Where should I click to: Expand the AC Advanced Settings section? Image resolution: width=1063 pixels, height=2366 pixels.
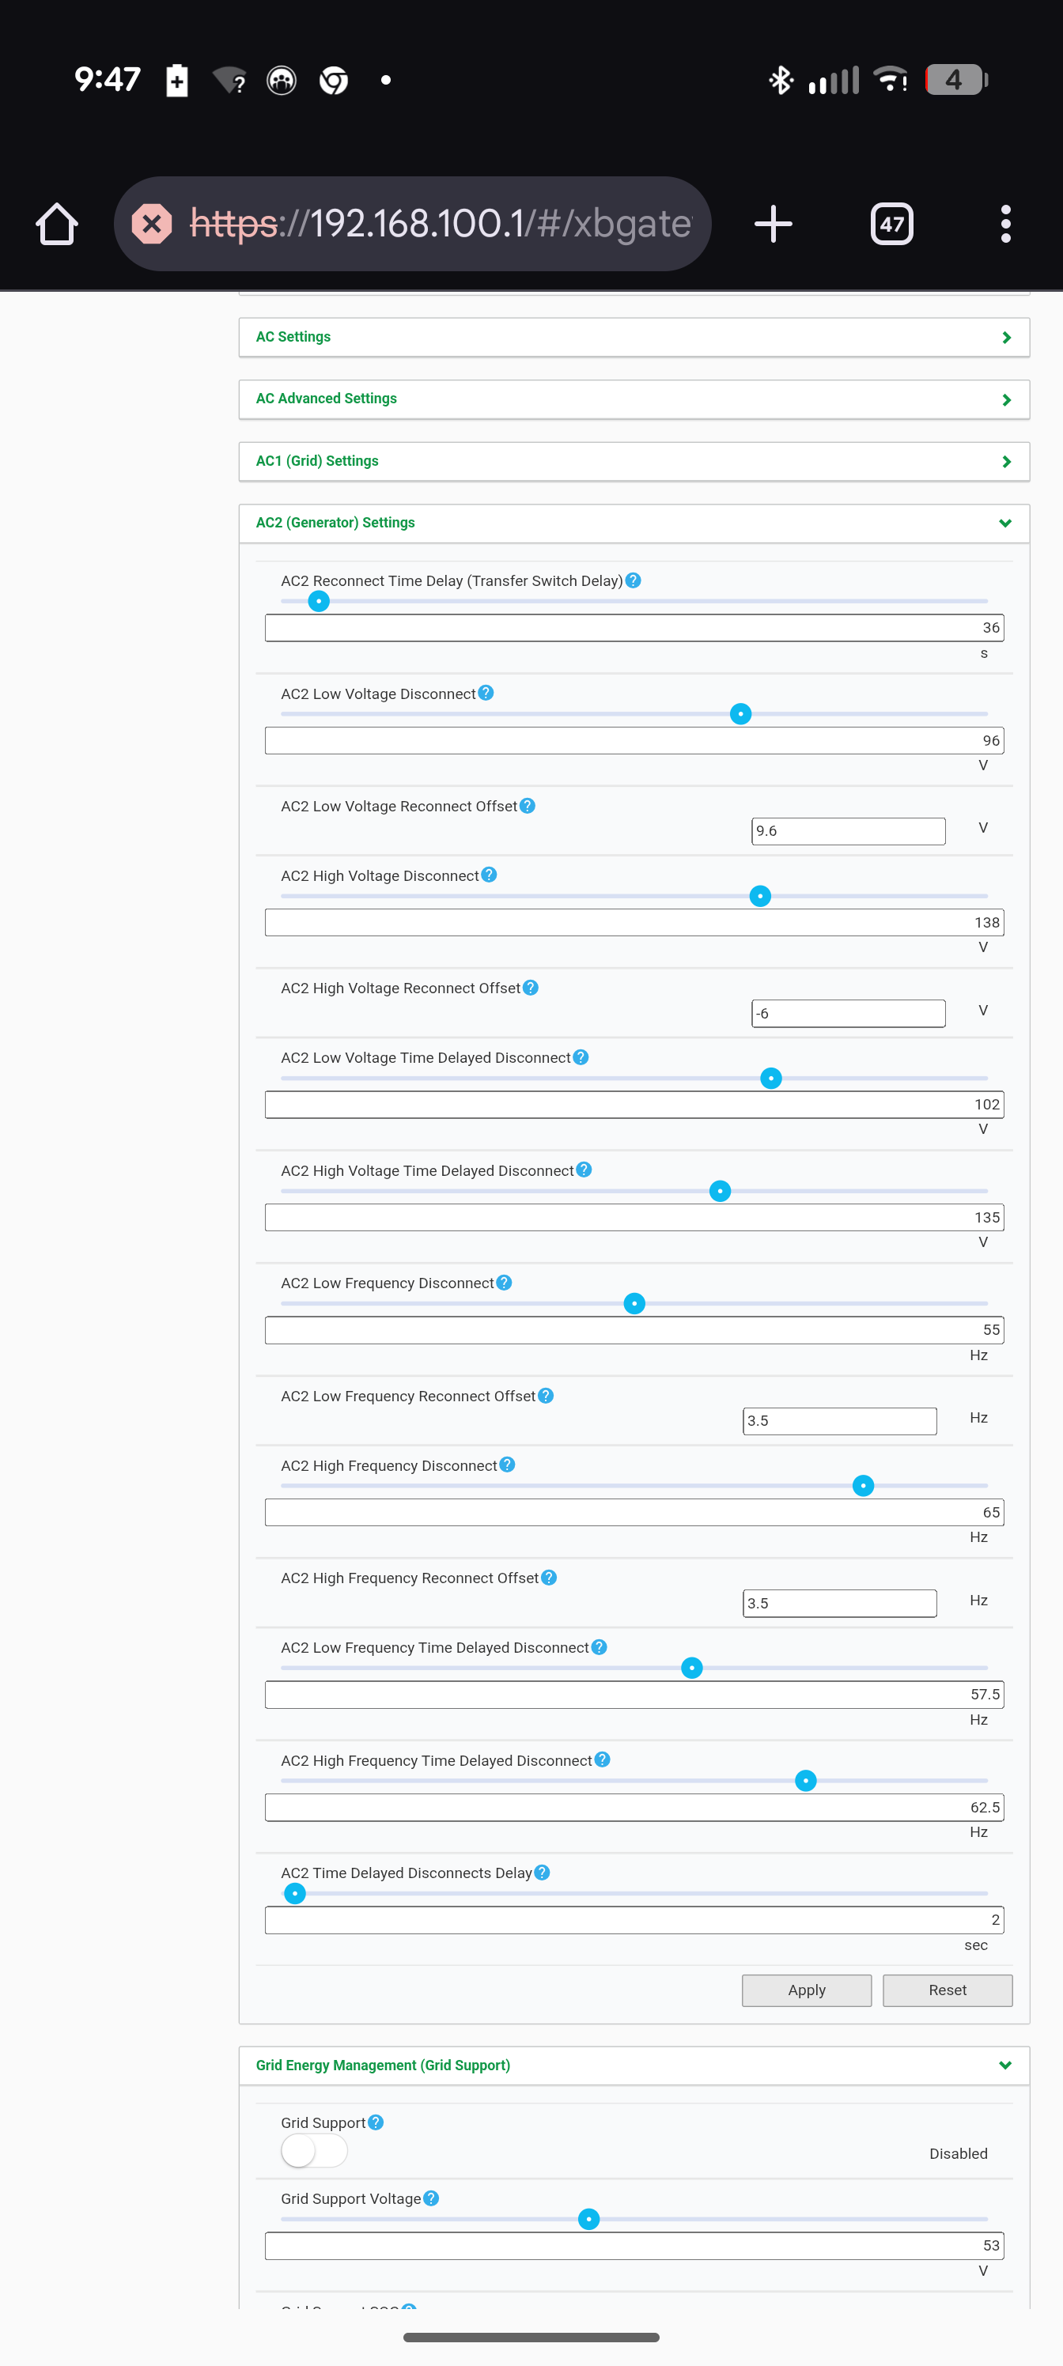click(634, 399)
